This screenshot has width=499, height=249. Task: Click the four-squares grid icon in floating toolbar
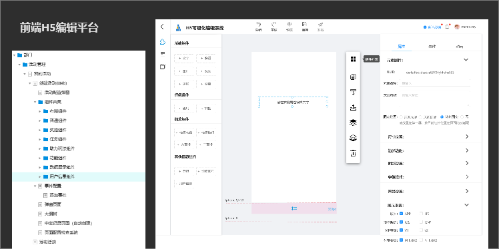click(x=353, y=59)
